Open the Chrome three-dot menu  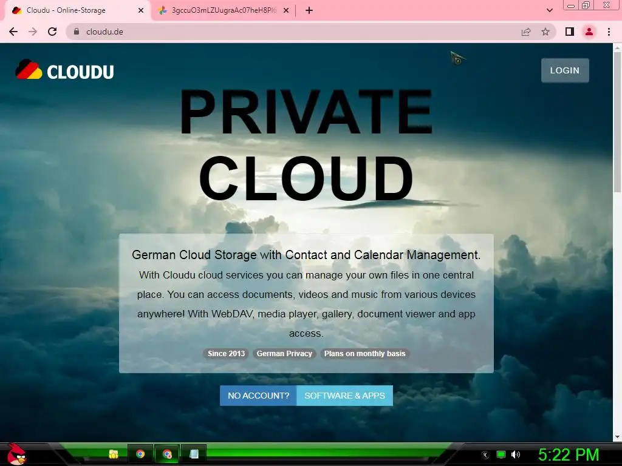[609, 32]
